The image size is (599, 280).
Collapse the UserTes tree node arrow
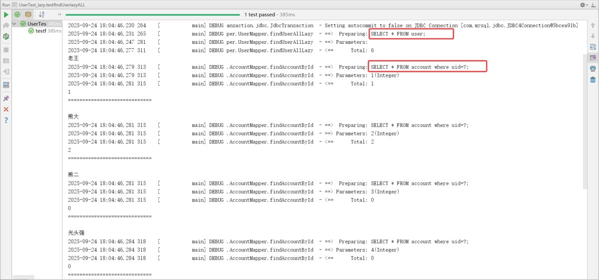15,23
